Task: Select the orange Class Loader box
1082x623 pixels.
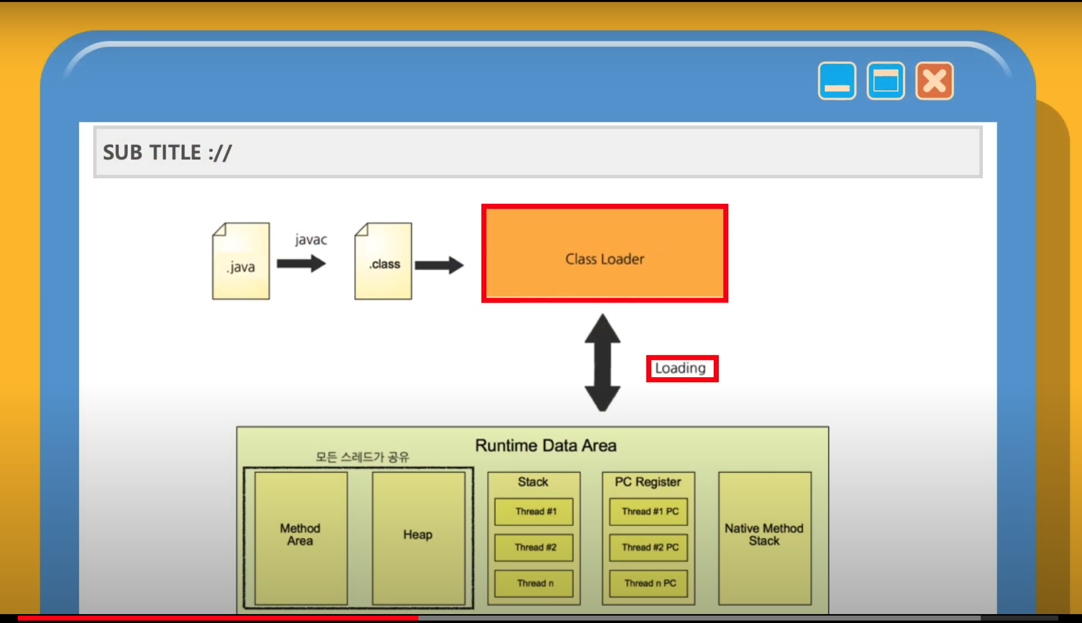Action: 605,253
